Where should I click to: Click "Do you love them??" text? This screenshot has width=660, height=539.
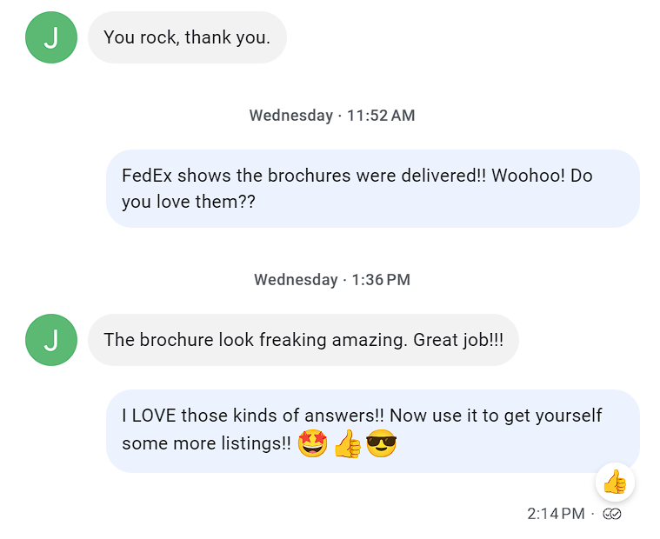[357, 189]
